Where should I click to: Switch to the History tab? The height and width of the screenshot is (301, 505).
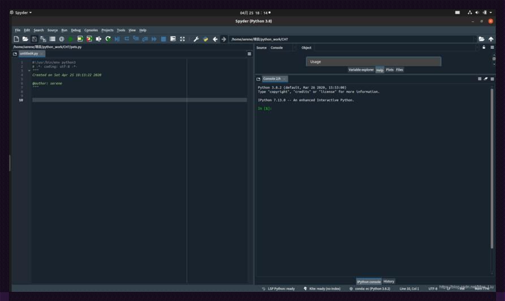click(x=389, y=281)
